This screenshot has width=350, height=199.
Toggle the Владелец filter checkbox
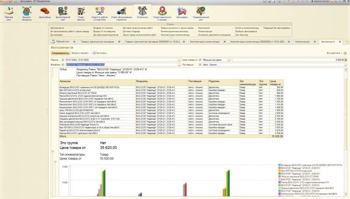63,65
